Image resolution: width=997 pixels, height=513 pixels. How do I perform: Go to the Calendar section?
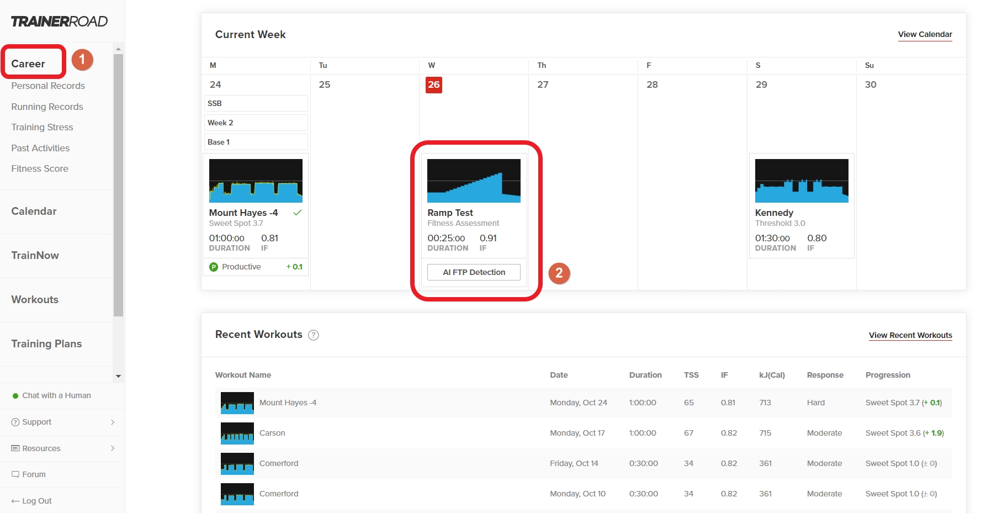tap(34, 211)
